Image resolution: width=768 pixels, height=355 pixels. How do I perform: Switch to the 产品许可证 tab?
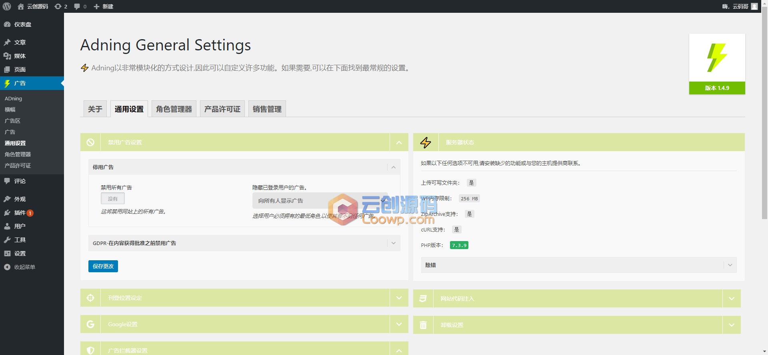(222, 109)
